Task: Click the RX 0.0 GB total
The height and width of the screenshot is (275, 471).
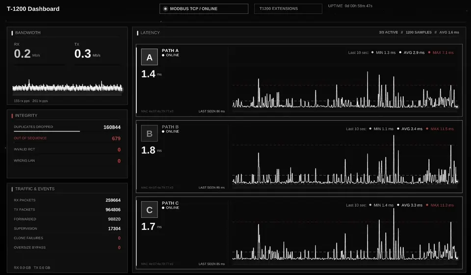Action: (22, 268)
